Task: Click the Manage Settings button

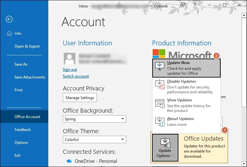Action: [x=80, y=97]
